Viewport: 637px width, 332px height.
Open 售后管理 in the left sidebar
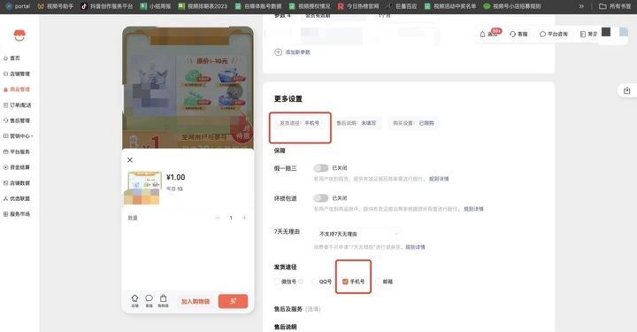(x=17, y=120)
